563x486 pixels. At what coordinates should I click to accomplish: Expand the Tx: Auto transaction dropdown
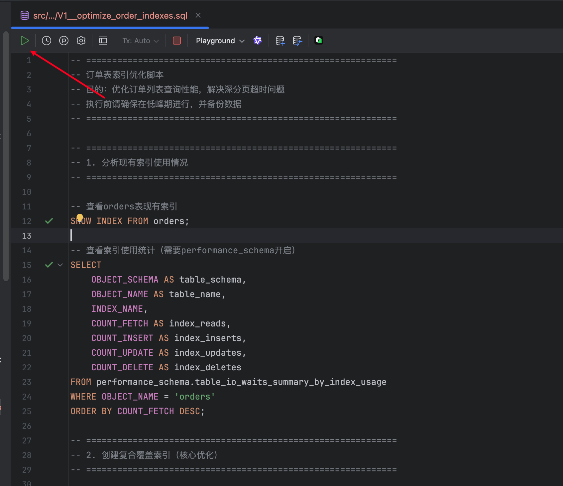pyautogui.click(x=141, y=41)
